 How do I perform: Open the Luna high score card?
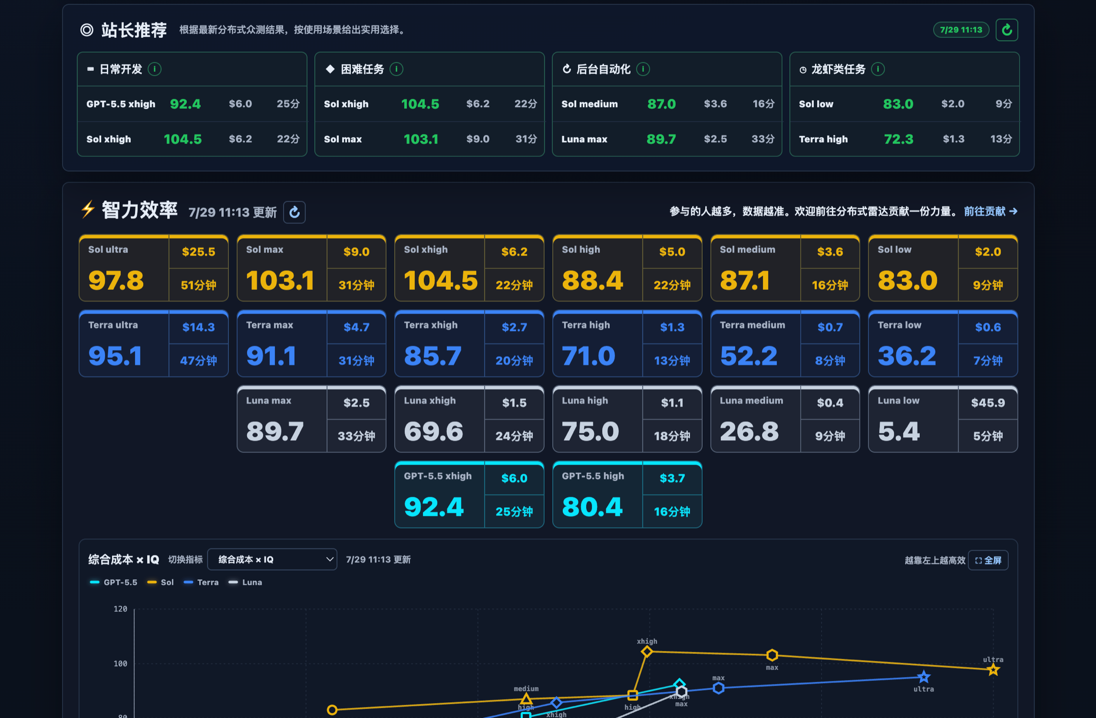627,419
